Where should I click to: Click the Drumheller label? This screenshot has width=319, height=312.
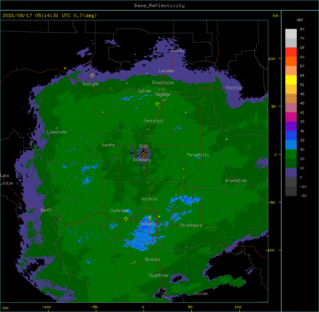coord(236,180)
